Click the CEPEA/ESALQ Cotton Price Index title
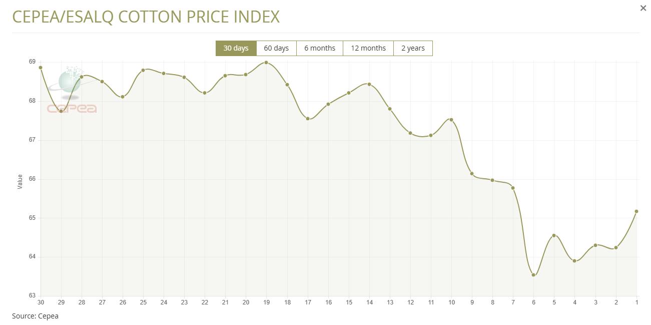 146,17
